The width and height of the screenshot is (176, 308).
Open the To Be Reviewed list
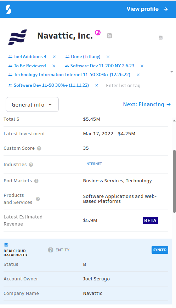click(30, 66)
